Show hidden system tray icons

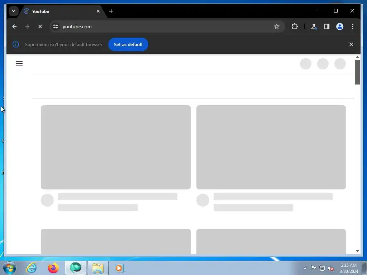click(305, 268)
